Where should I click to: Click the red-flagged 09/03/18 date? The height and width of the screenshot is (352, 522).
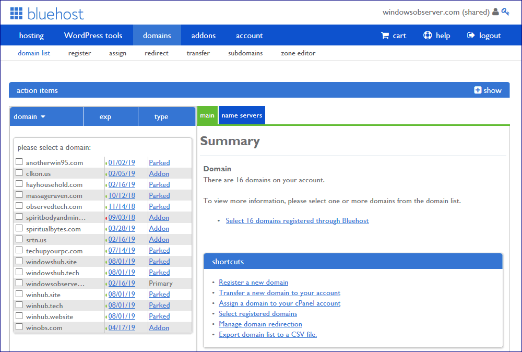[122, 217]
